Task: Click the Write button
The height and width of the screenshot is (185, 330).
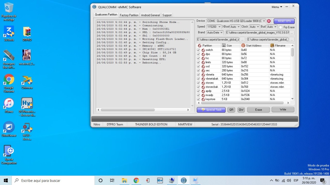Action: 283,110
